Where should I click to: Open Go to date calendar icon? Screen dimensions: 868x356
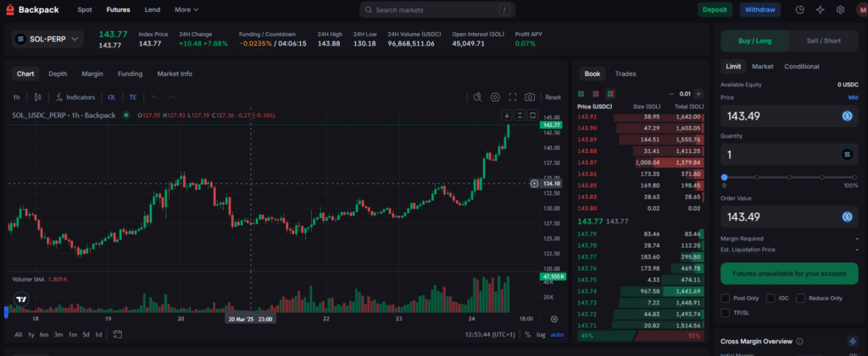[x=117, y=335]
